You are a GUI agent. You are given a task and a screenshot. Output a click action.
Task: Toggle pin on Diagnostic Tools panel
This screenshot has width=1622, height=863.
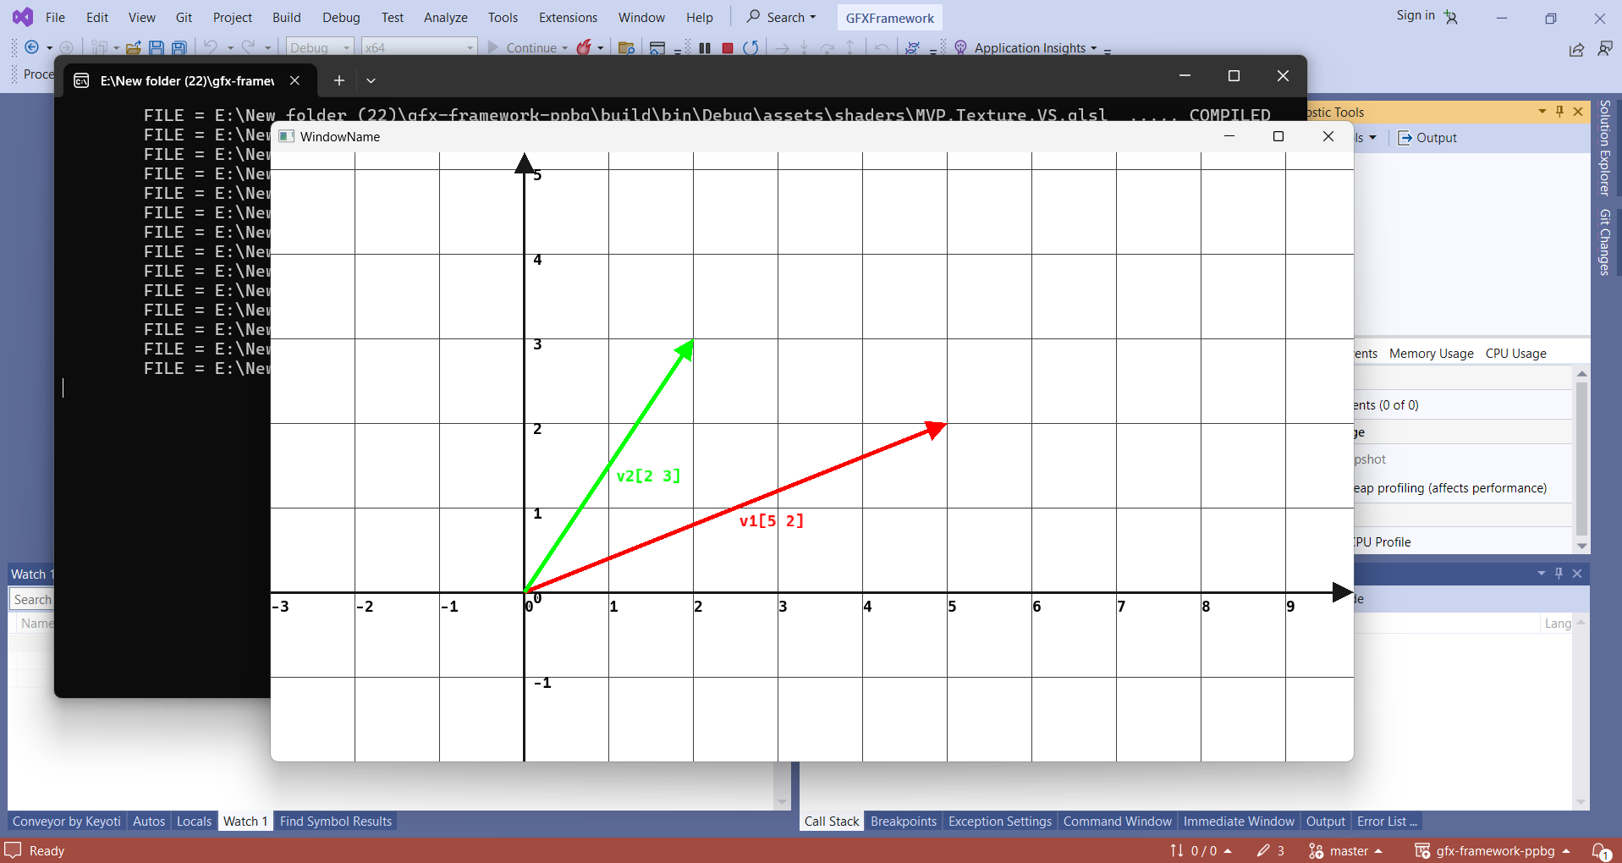click(x=1559, y=112)
